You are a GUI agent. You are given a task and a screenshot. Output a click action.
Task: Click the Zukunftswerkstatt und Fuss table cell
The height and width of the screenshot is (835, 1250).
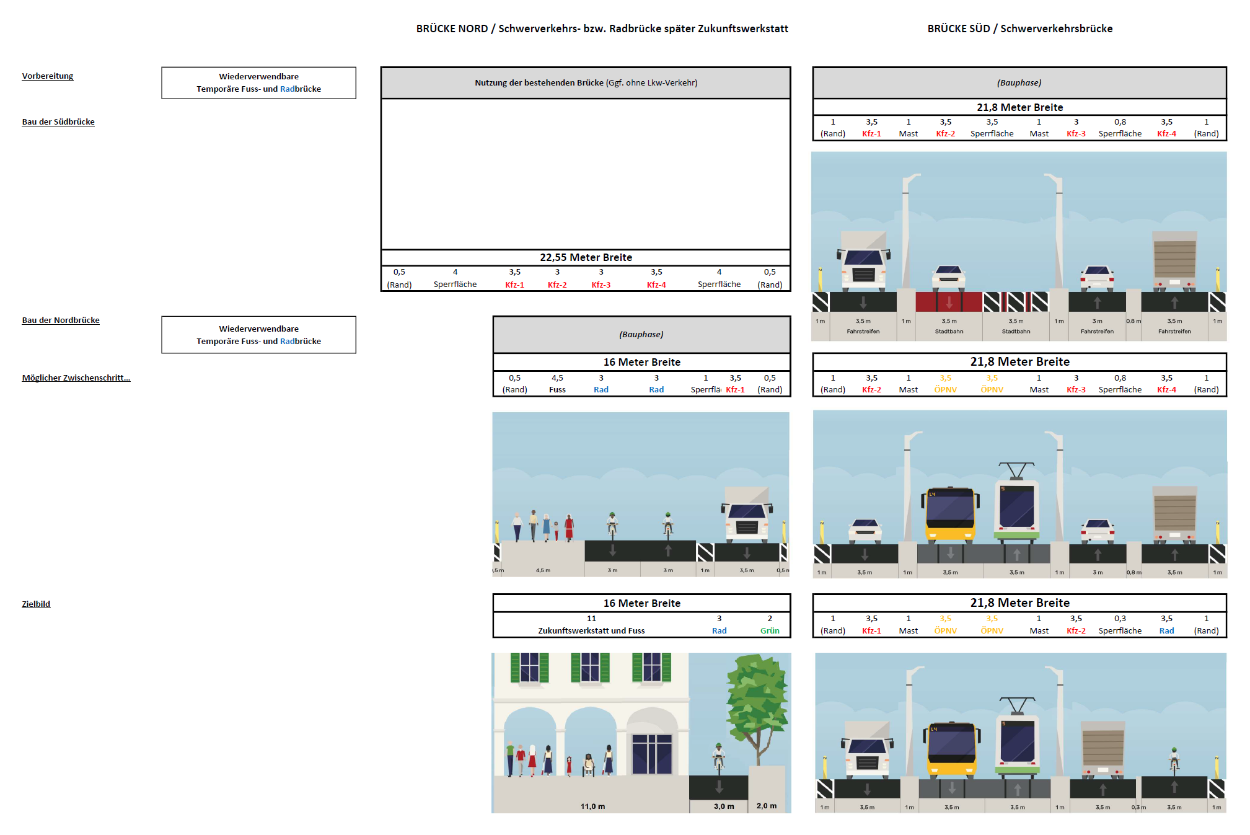tap(591, 631)
